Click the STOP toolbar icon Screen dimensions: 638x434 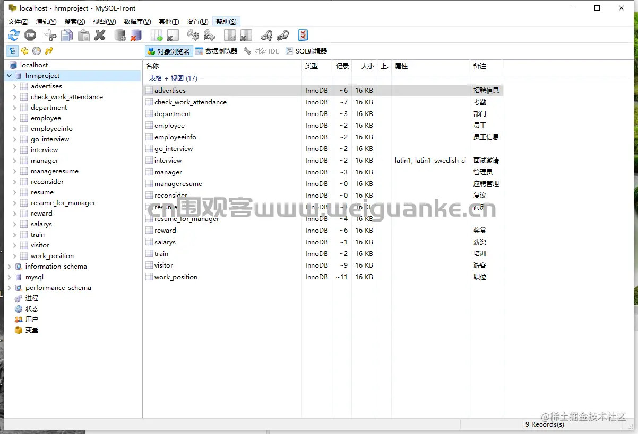pyautogui.click(x=30, y=36)
